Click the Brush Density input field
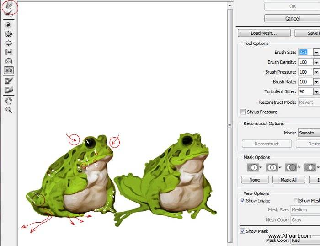The image size is (320, 246). point(305,62)
